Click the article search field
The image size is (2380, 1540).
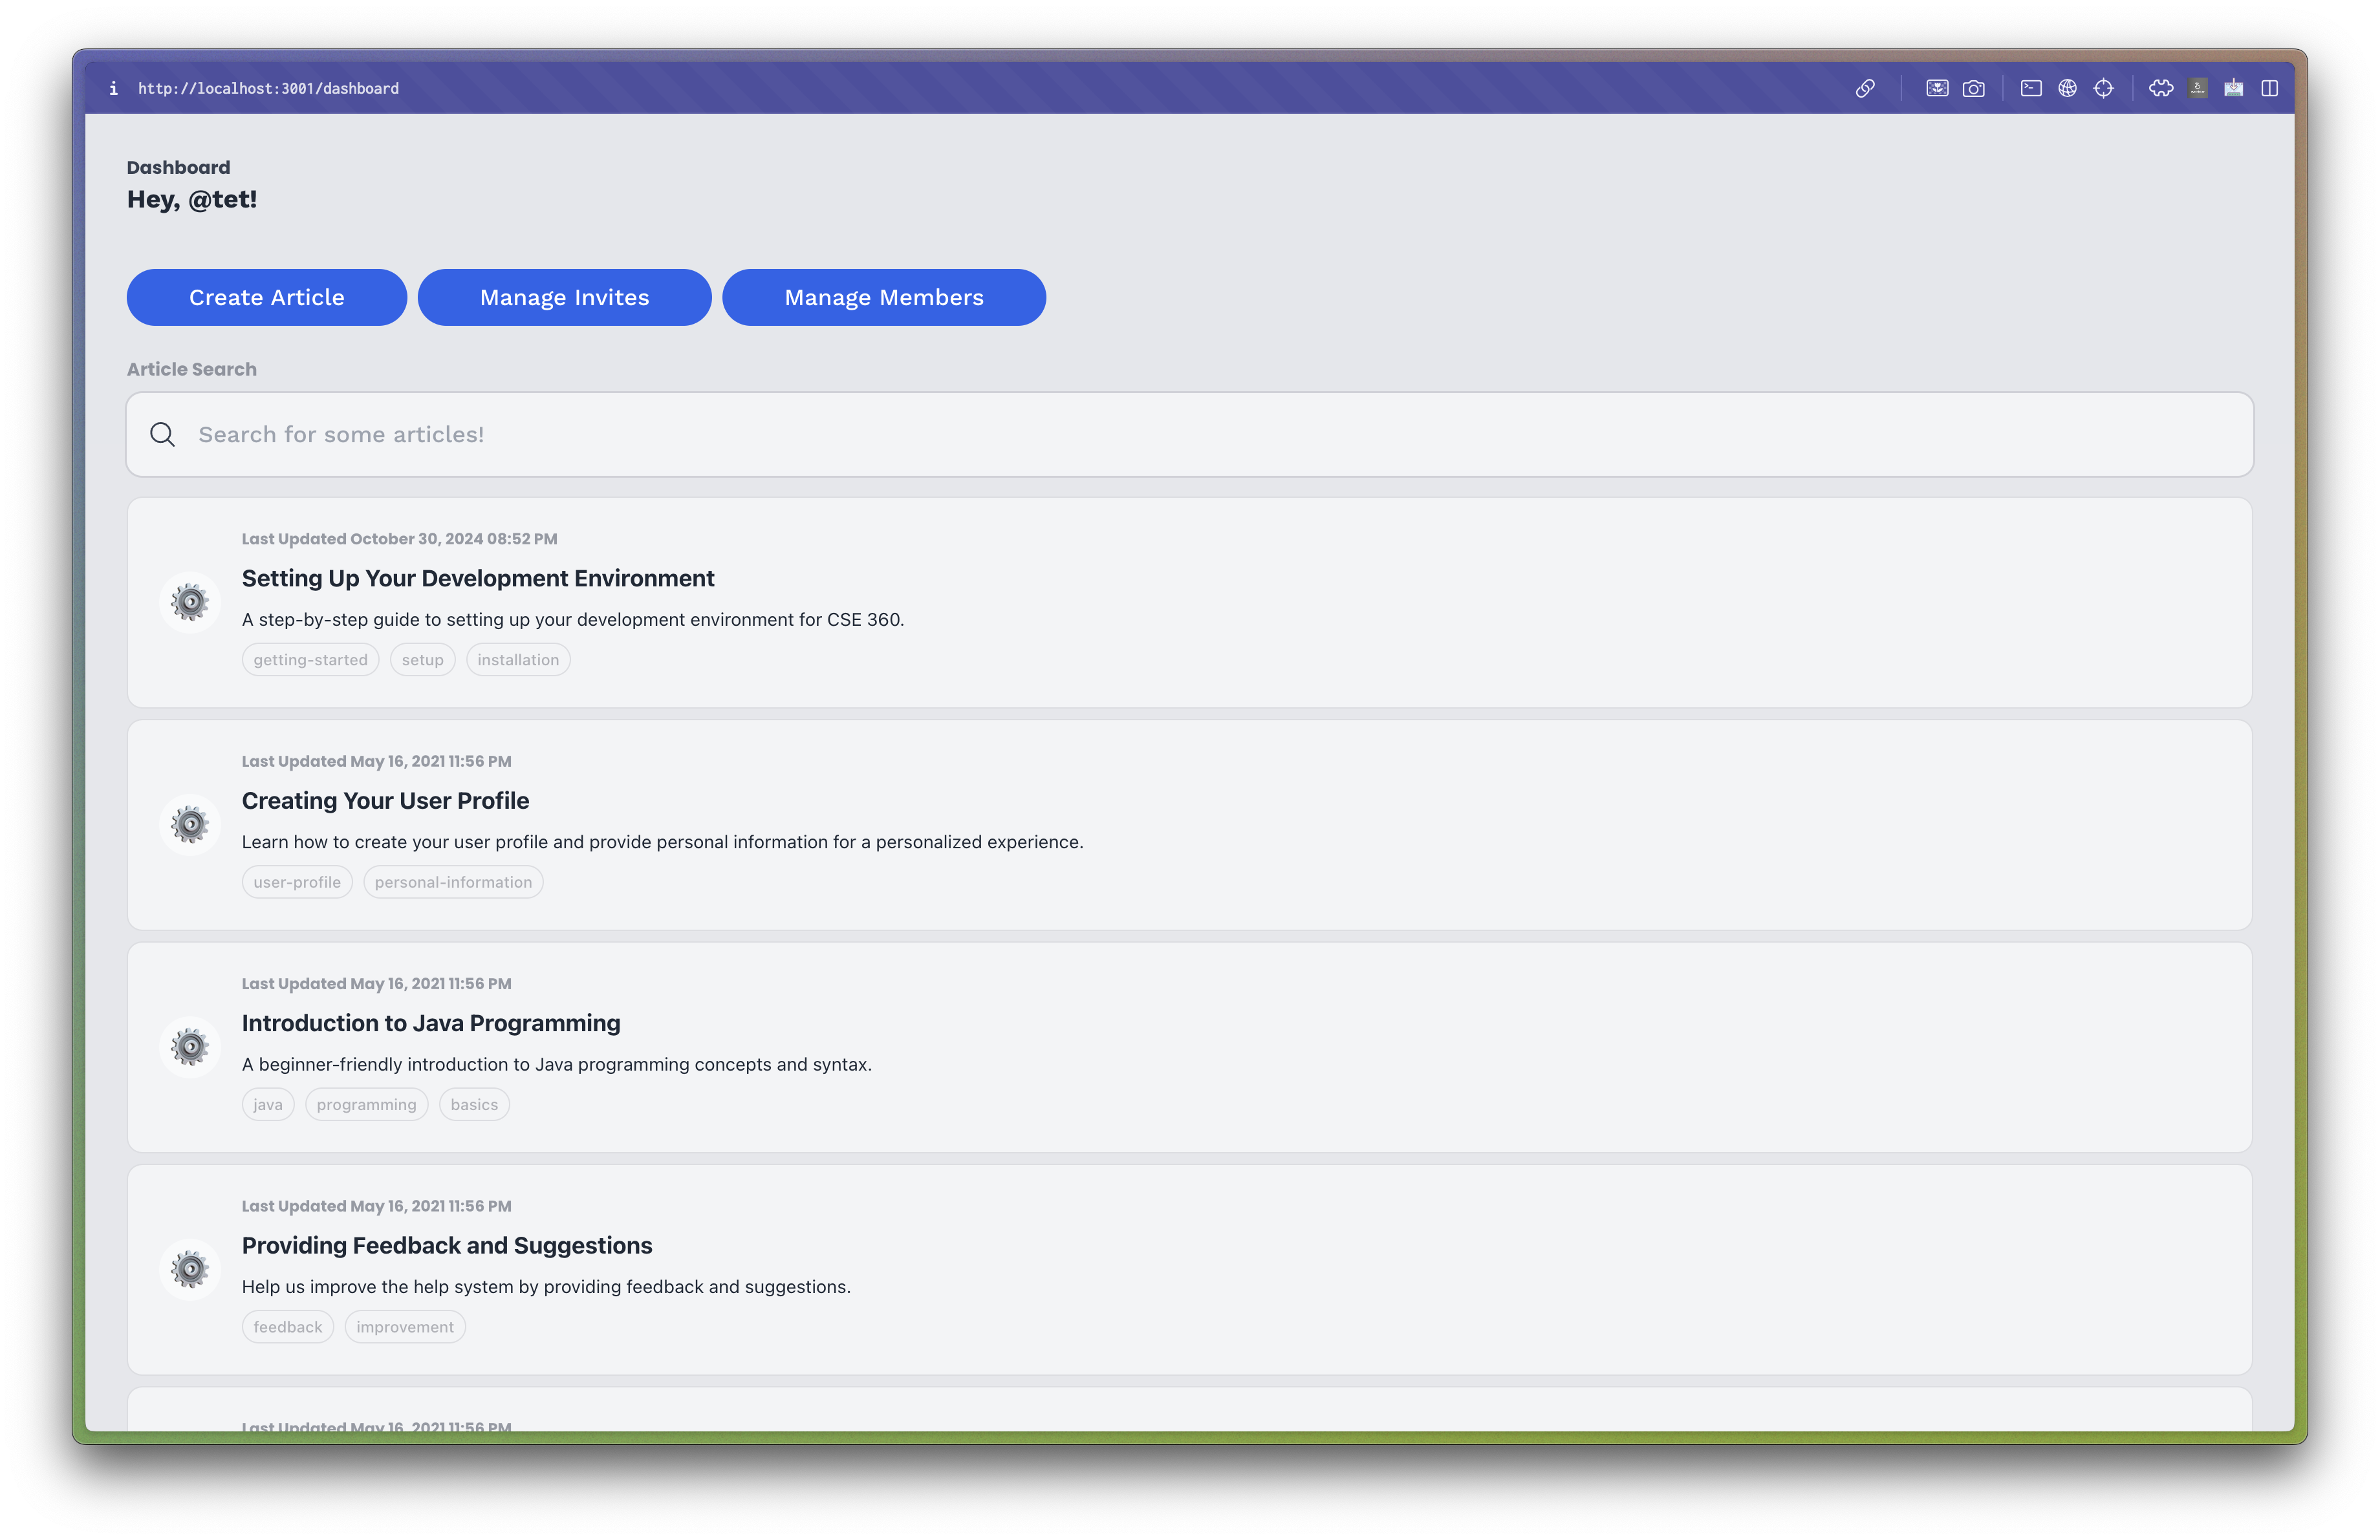point(1189,434)
